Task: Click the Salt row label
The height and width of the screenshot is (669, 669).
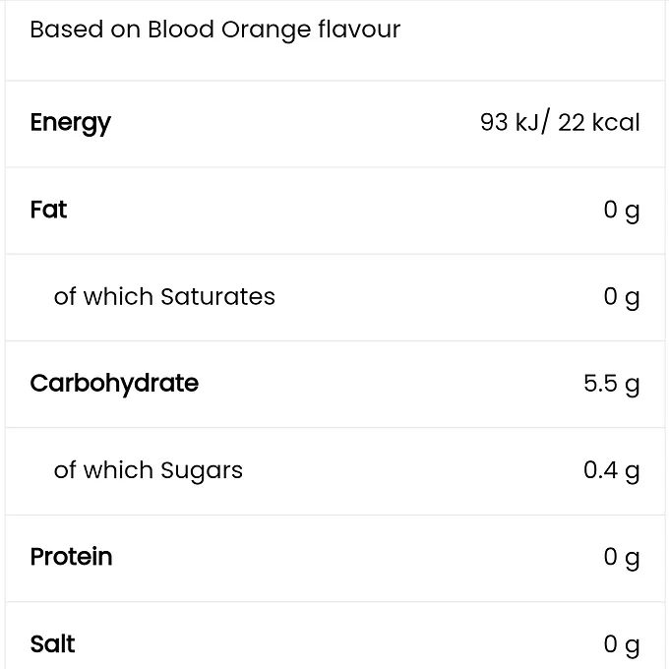Action: pos(52,644)
